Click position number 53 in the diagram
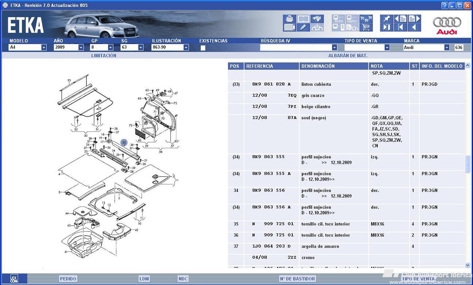This screenshot has width=473, height=285. tap(69, 80)
